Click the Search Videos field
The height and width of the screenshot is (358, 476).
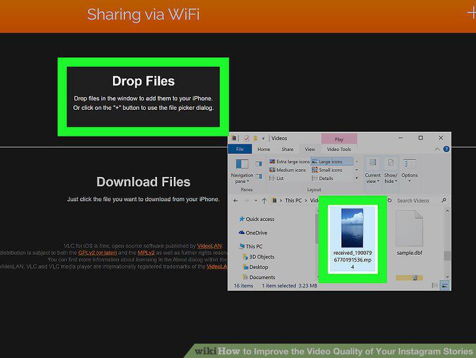[x=418, y=201]
